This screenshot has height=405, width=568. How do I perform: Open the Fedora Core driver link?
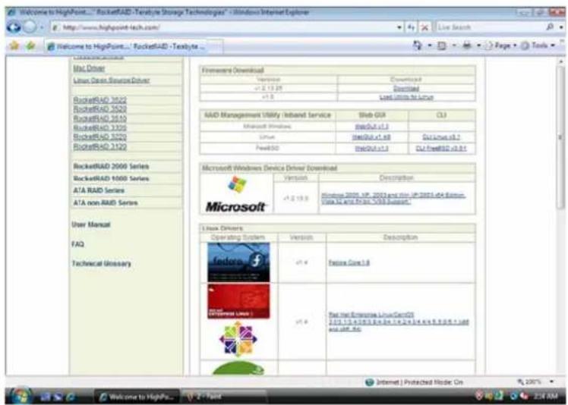(x=349, y=262)
